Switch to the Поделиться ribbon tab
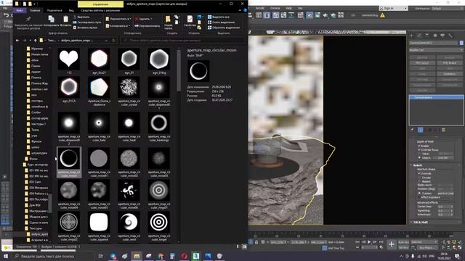This screenshot has width=465, height=261. (x=54, y=10)
